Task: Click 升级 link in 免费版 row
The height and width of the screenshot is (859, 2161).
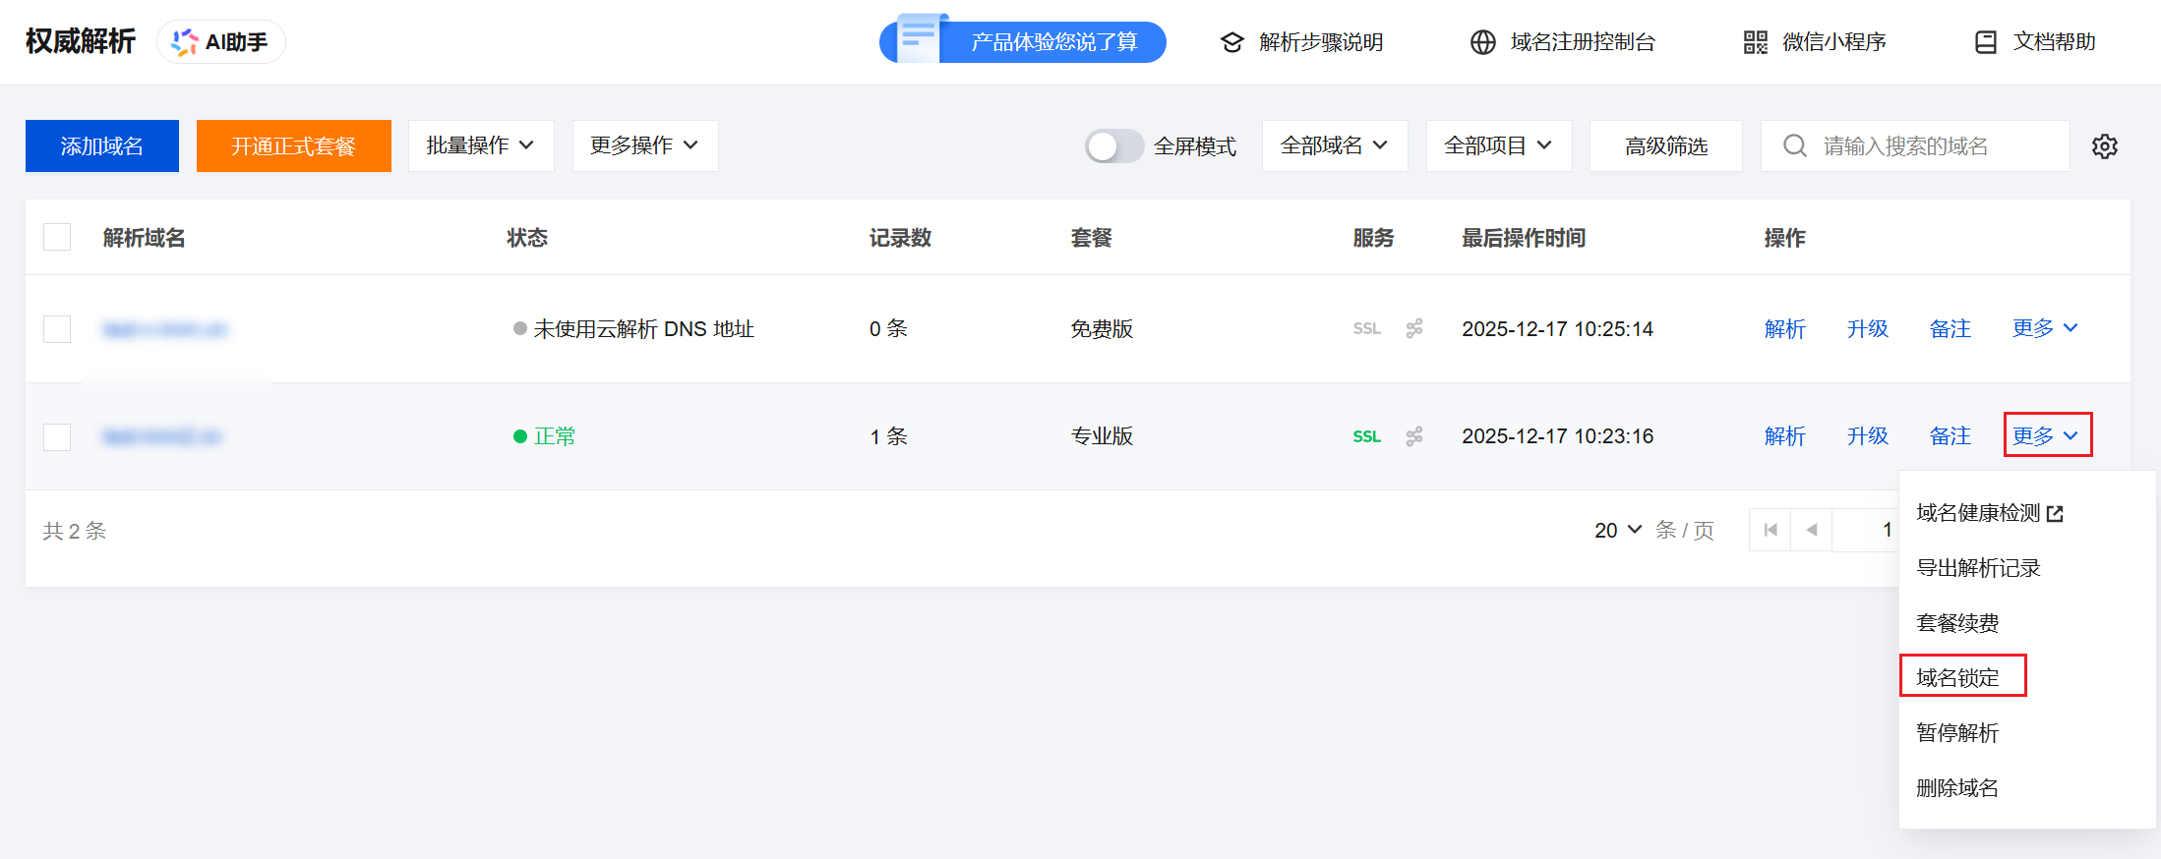Action: 1868,329
